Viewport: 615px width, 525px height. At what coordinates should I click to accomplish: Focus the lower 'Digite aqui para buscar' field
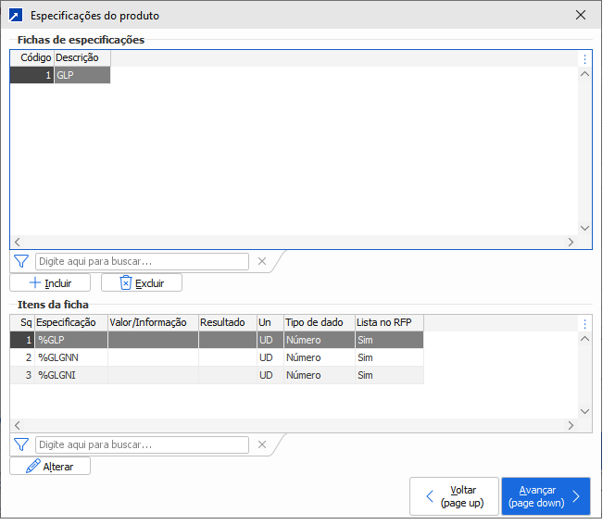point(142,444)
